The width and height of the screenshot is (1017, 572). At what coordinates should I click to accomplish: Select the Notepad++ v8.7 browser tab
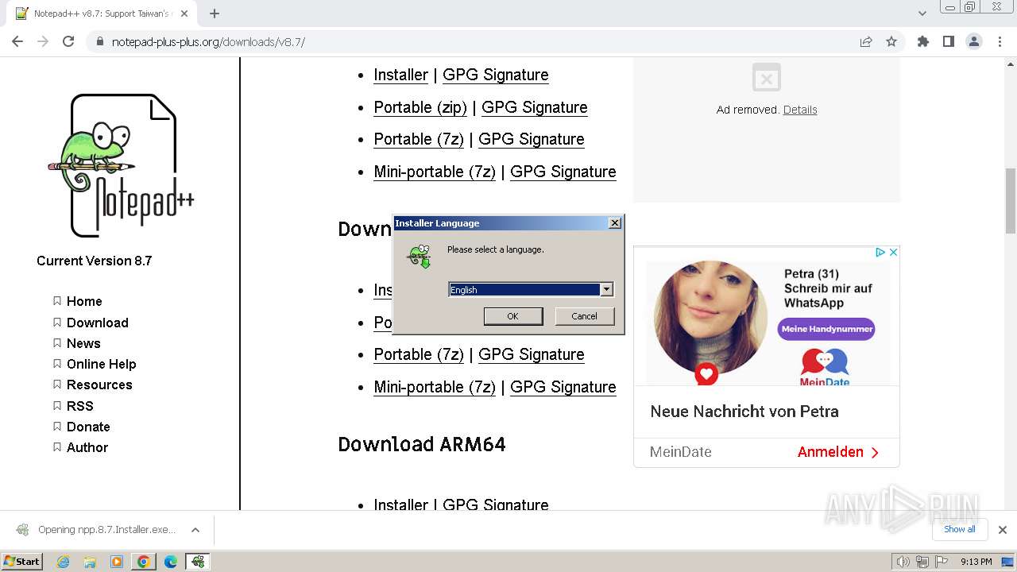(102, 14)
